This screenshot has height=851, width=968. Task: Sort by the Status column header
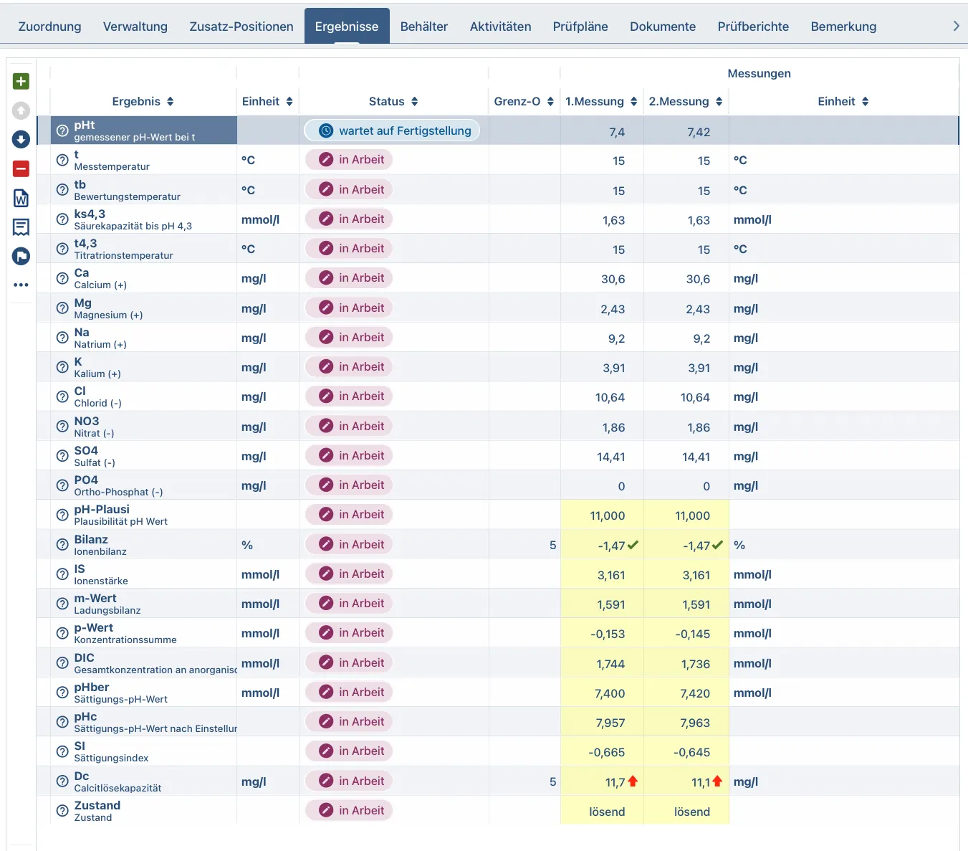coord(393,102)
